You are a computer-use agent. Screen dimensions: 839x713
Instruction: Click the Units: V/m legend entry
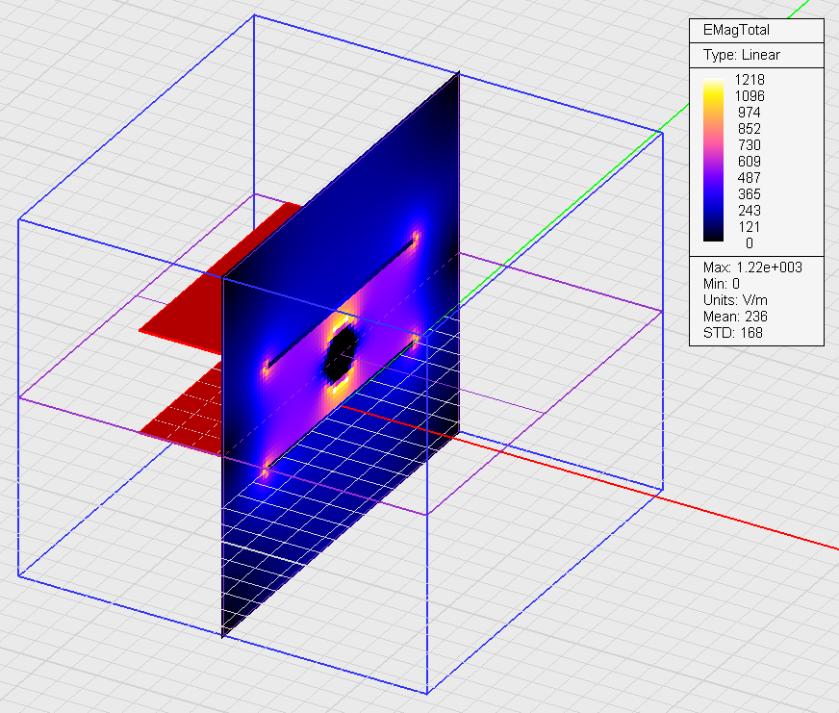pos(737,299)
